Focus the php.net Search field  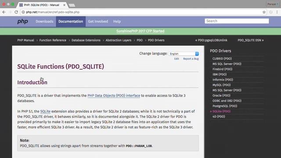[x=237, y=21]
